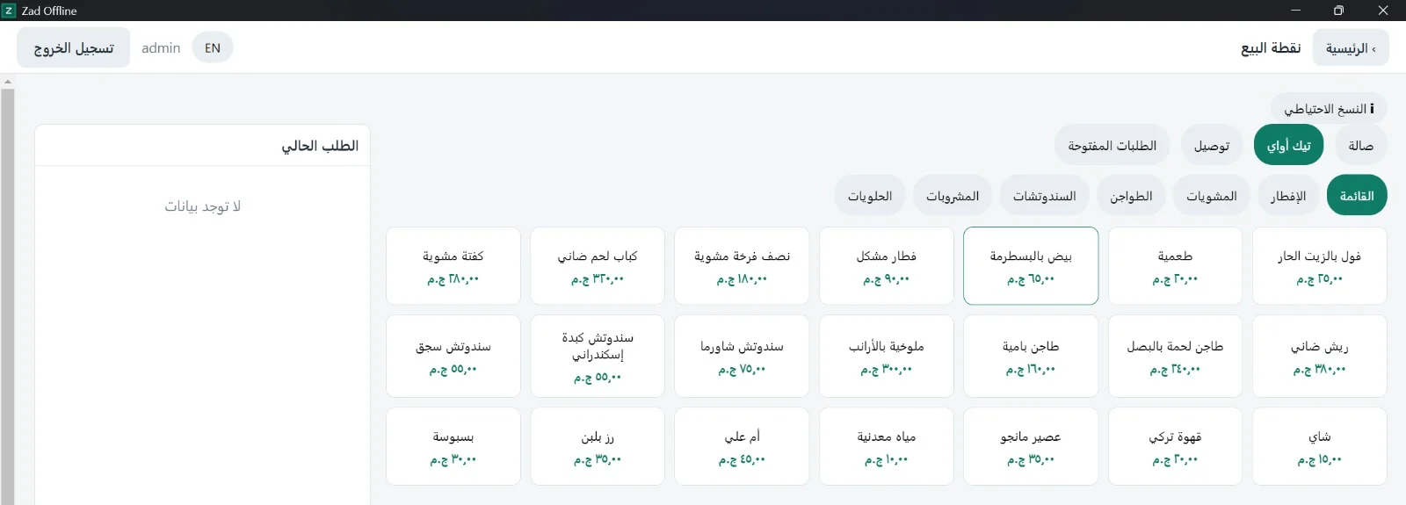Screen dimensions: 1406x505
Task: Select the تيك أواي takeaway order type
Action: (x=1288, y=145)
